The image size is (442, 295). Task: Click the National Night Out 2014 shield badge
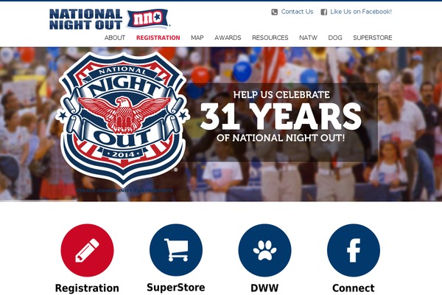[122, 119]
